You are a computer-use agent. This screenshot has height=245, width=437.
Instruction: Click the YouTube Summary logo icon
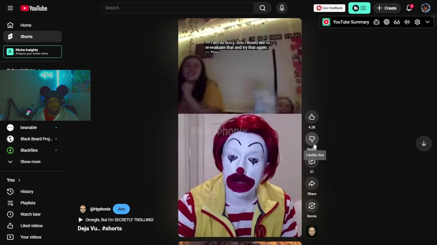click(x=326, y=22)
